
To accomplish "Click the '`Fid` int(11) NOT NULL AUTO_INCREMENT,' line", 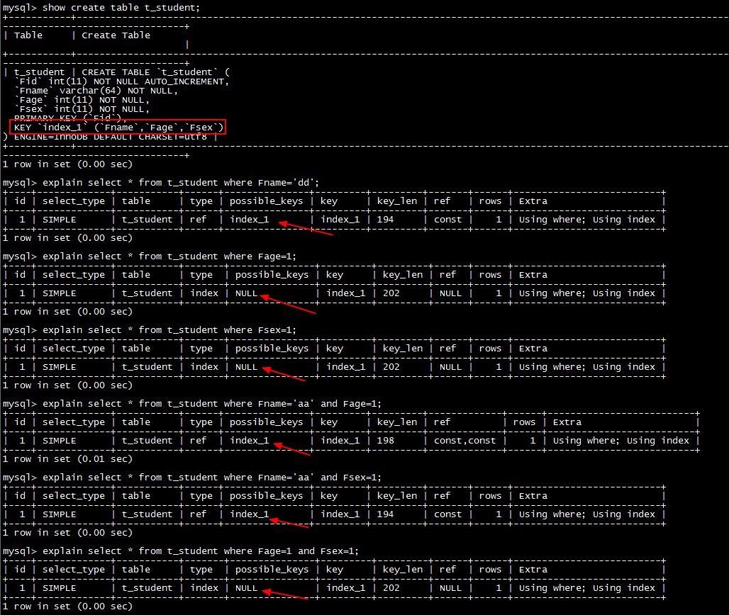I will click(121, 81).
